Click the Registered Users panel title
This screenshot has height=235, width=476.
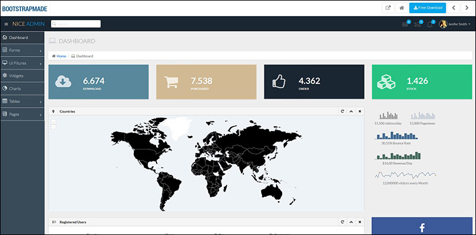[x=73, y=222]
